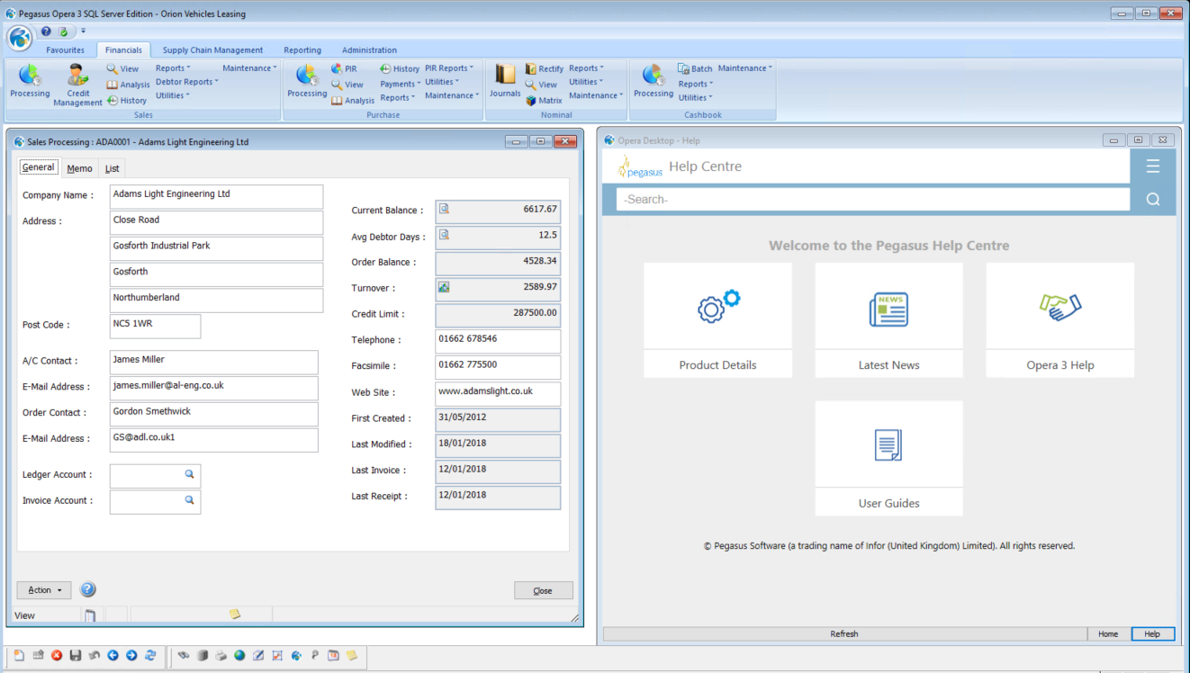Open the Journals icon in Nominal

click(505, 81)
